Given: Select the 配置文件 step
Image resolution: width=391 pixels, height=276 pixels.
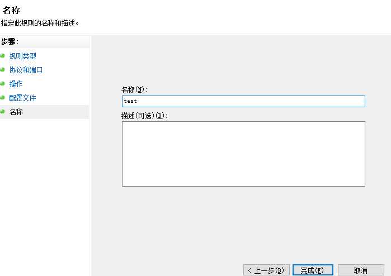Looking at the screenshot, I should (23, 98).
